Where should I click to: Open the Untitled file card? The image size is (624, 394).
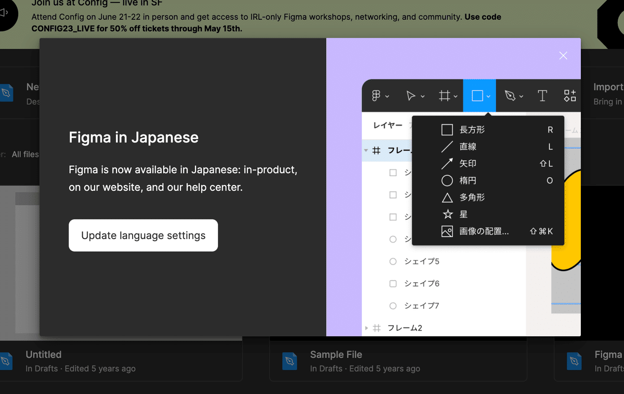click(x=121, y=361)
